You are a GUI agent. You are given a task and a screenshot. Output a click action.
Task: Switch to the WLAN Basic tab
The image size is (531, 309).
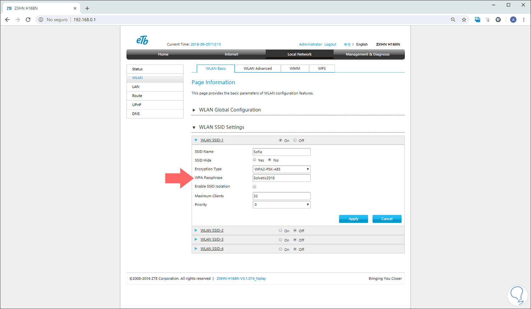tap(216, 69)
